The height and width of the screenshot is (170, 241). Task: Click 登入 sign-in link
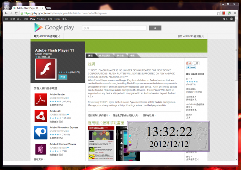[225, 19]
